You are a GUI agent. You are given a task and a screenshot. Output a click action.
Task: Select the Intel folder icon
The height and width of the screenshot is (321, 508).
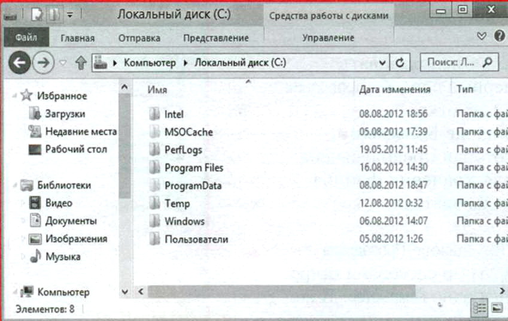(154, 114)
